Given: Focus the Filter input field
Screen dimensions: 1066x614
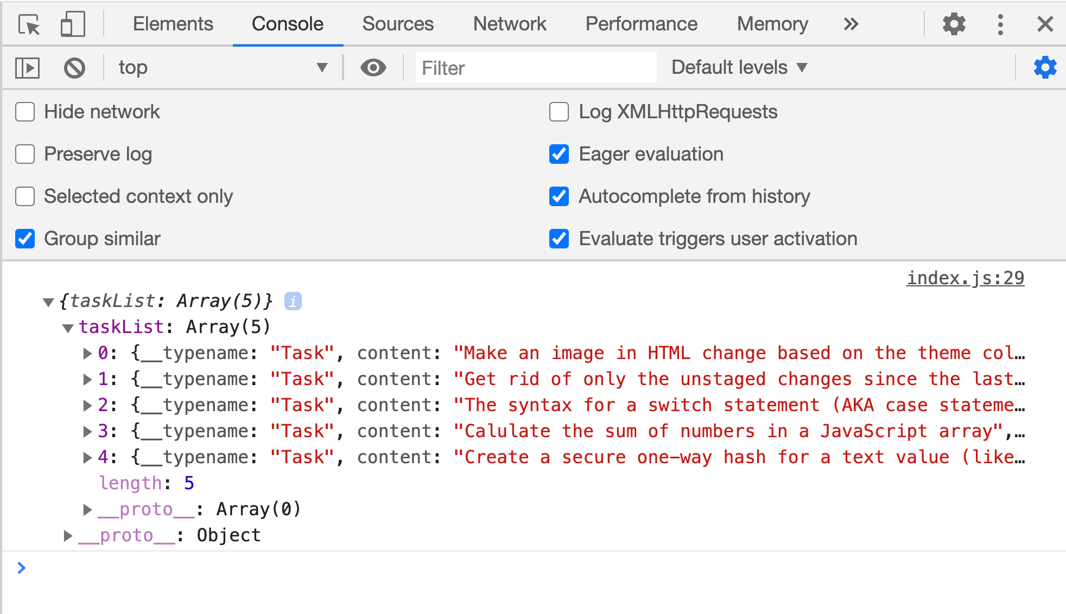Looking at the screenshot, I should tap(536, 68).
